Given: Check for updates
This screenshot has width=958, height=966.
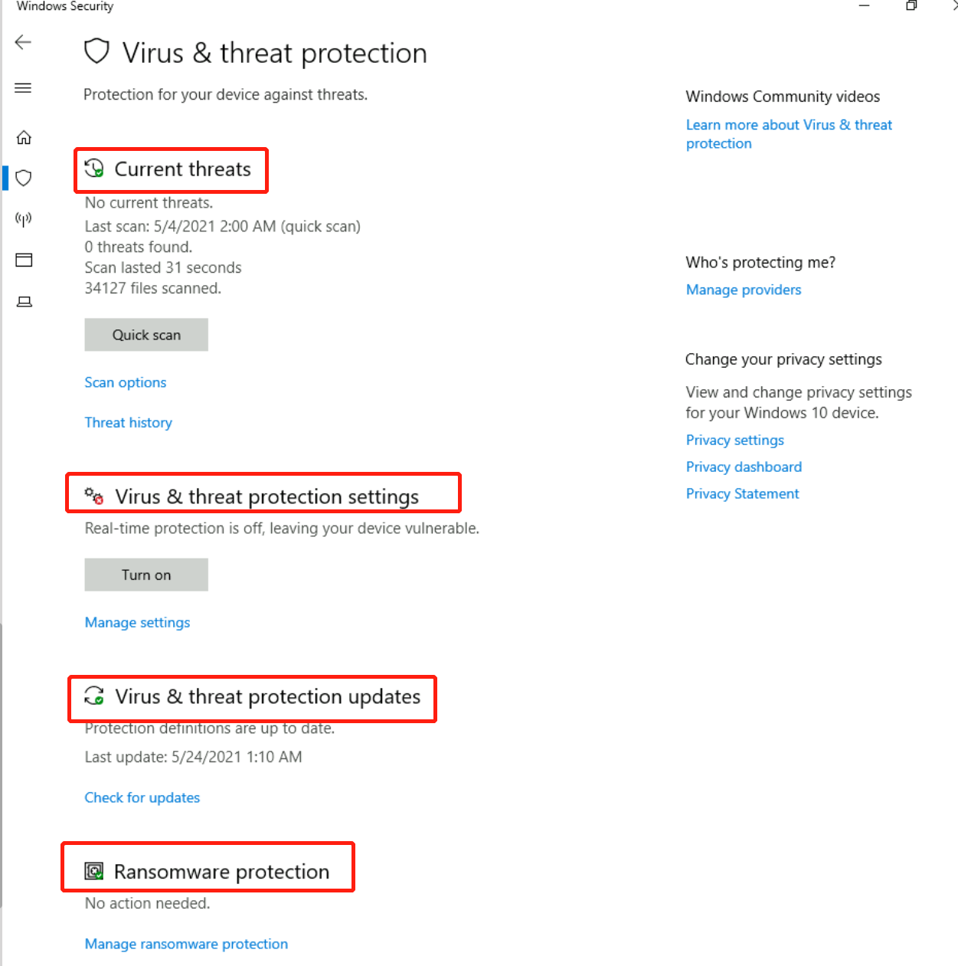Looking at the screenshot, I should coord(142,797).
